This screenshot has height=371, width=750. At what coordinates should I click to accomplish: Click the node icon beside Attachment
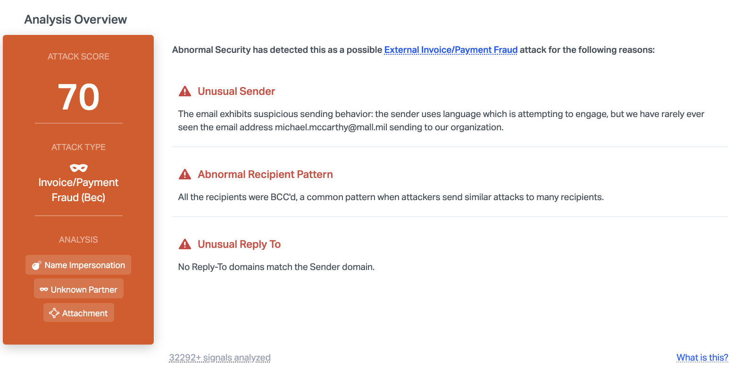(54, 313)
